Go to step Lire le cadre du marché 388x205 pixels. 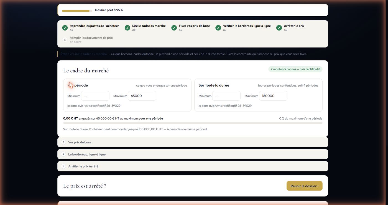point(145,28)
